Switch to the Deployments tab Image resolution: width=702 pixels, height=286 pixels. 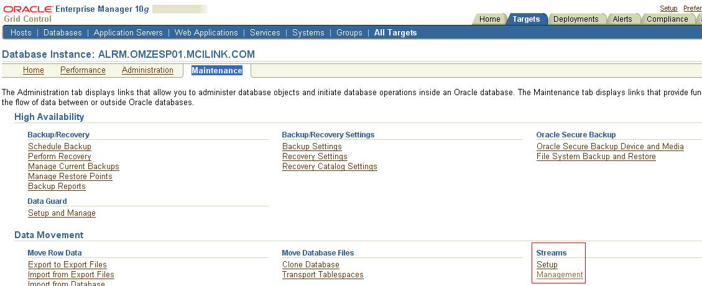coord(576,19)
